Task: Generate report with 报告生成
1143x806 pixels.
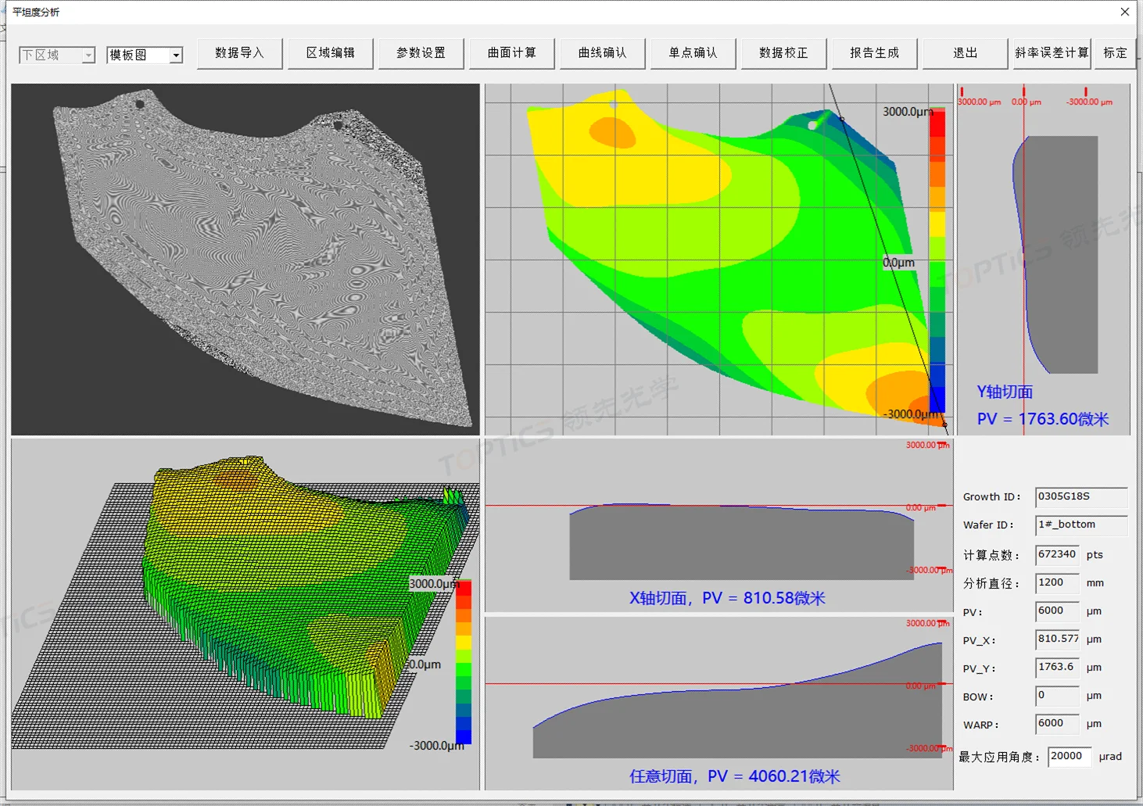Action: coord(875,53)
